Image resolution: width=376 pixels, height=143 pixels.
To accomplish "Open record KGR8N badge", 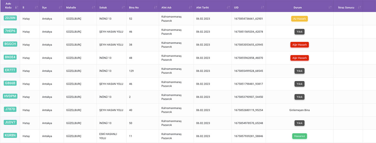I will pyautogui.click(x=10, y=135).
